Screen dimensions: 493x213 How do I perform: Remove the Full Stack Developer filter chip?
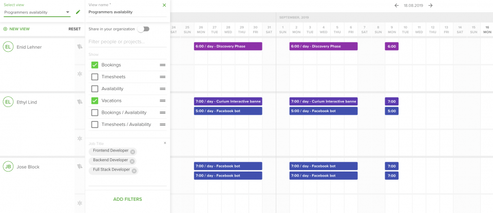(x=134, y=171)
